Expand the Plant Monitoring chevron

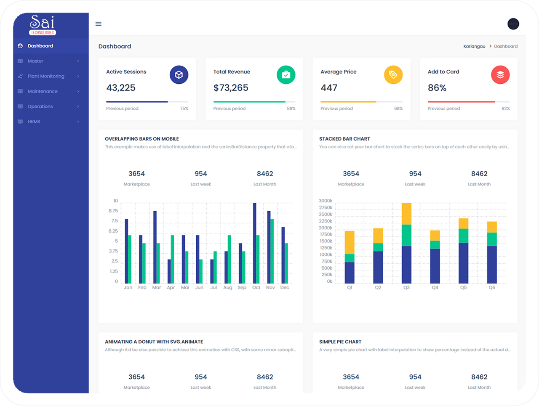click(x=78, y=76)
